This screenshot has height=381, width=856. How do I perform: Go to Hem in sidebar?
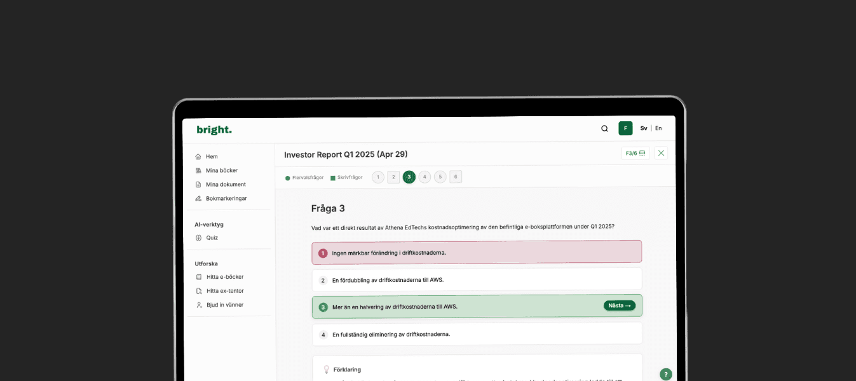click(x=211, y=157)
